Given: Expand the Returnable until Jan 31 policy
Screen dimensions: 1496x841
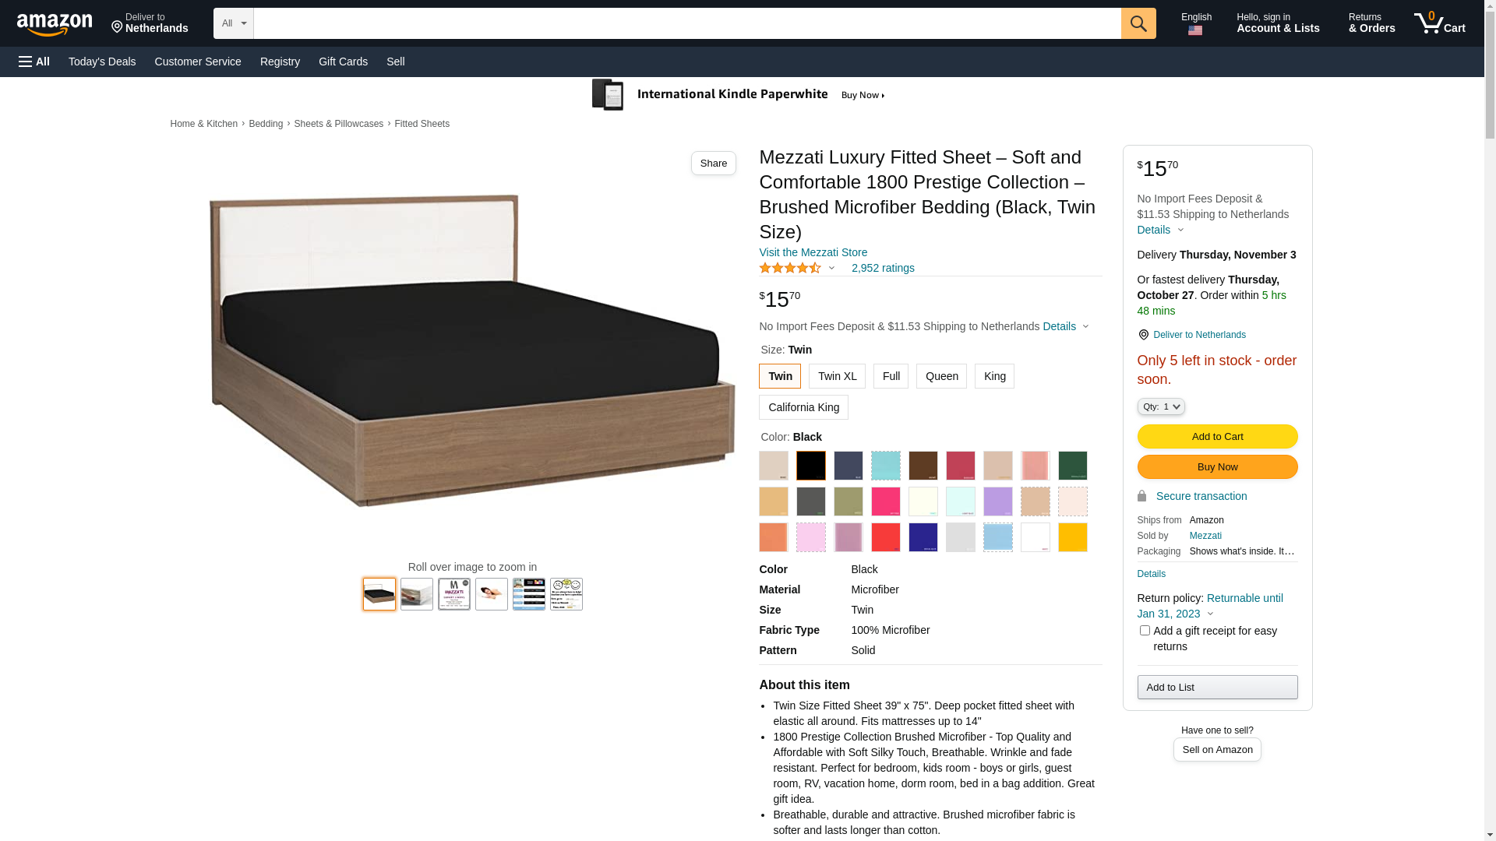Looking at the screenshot, I should click(x=1210, y=606).
